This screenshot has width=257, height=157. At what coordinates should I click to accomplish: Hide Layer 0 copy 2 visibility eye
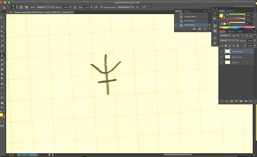point(221,51)
